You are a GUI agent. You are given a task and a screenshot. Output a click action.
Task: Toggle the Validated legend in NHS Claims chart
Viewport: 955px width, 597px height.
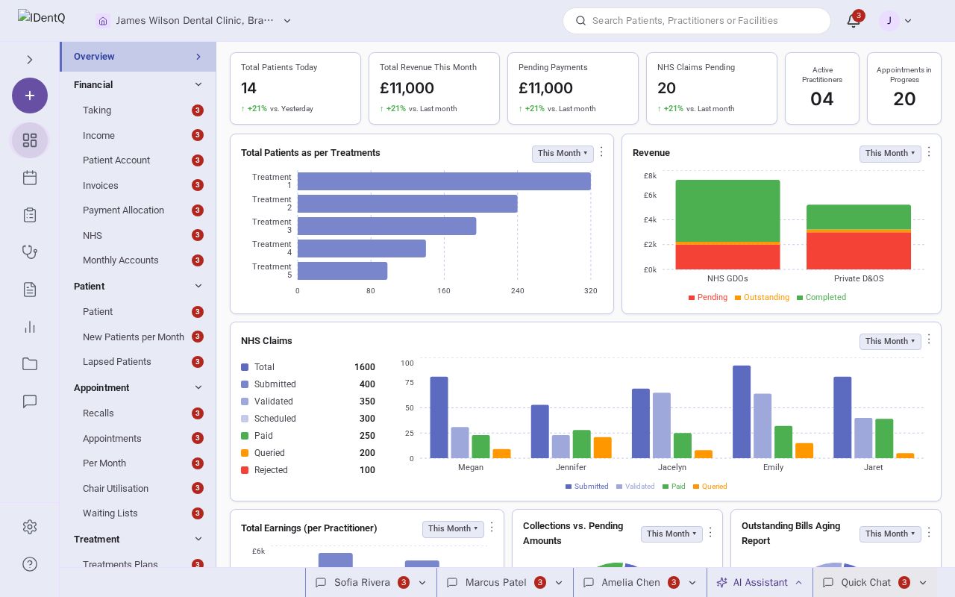635,487
